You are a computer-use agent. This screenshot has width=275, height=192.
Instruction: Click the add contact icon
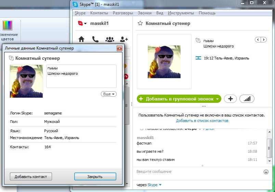124,39
